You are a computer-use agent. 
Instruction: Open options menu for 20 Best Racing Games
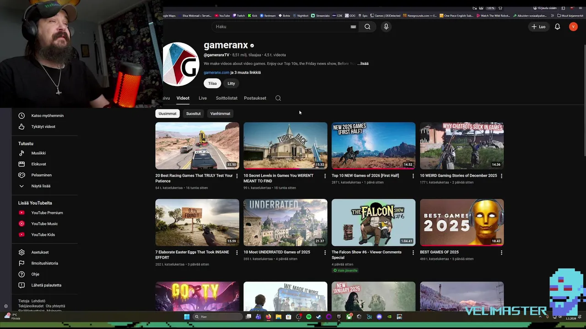pos(237,176)
